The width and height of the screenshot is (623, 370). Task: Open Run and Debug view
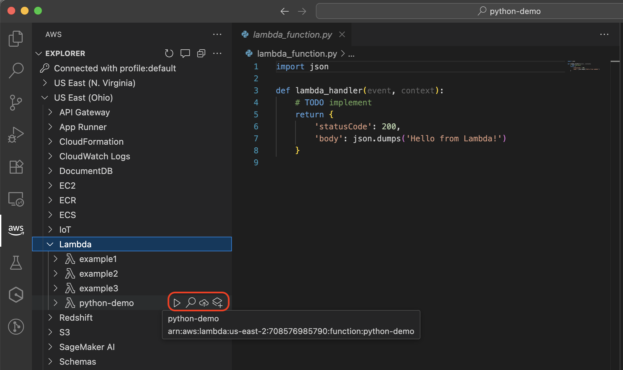point(16,135)
